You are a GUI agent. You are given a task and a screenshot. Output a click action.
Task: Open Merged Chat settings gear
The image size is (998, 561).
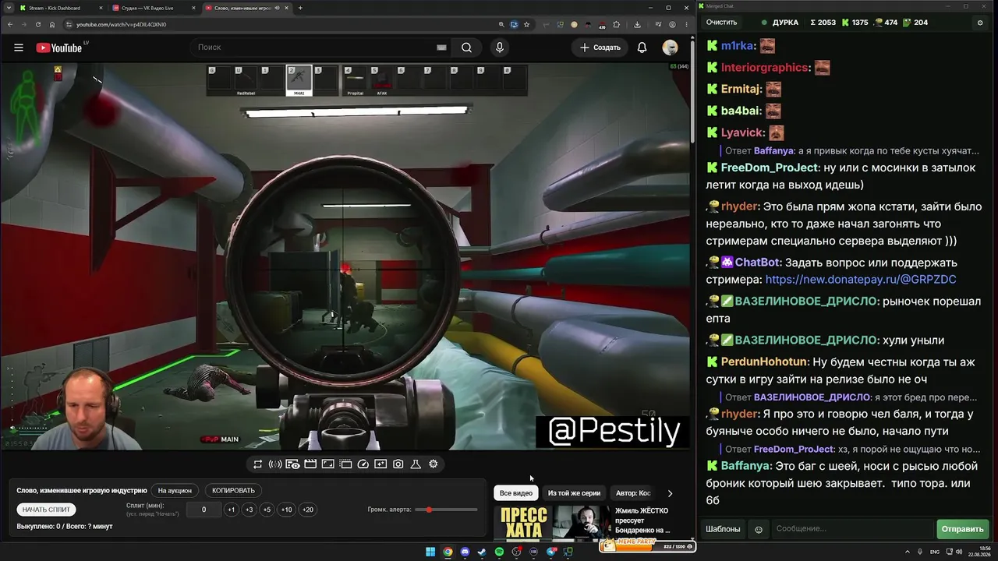(980, 23)
